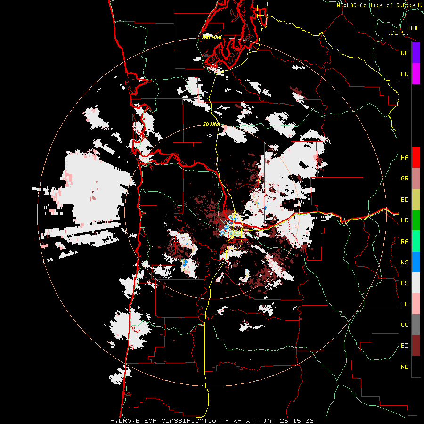Click the UK legend label

coord(404,74)
